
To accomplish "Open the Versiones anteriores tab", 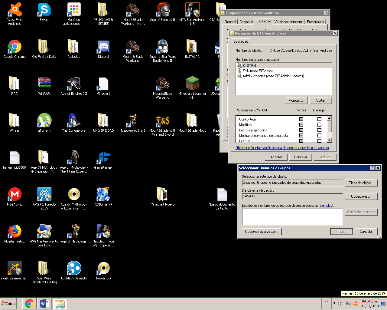I will (x=289, y=22).
